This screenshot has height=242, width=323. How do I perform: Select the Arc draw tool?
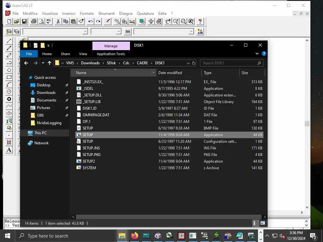[9, 84]
